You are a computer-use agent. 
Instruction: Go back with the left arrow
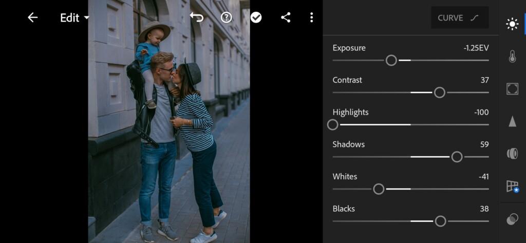[x=32, y=17]
